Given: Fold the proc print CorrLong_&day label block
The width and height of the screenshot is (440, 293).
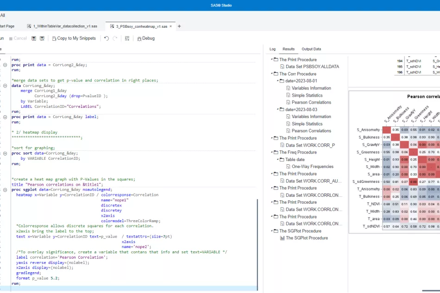Looking at the screenshot, I should (x=5, y=117).
